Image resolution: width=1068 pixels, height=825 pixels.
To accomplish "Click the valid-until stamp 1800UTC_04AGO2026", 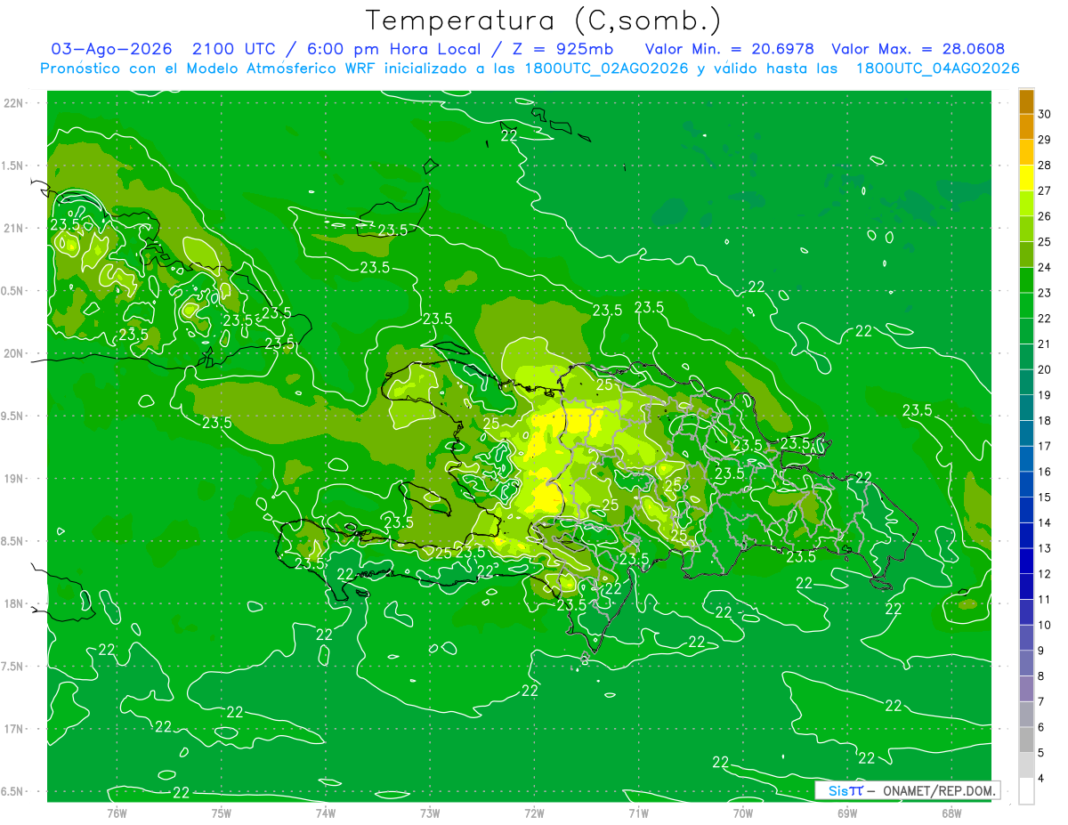I will coord(937,69).
